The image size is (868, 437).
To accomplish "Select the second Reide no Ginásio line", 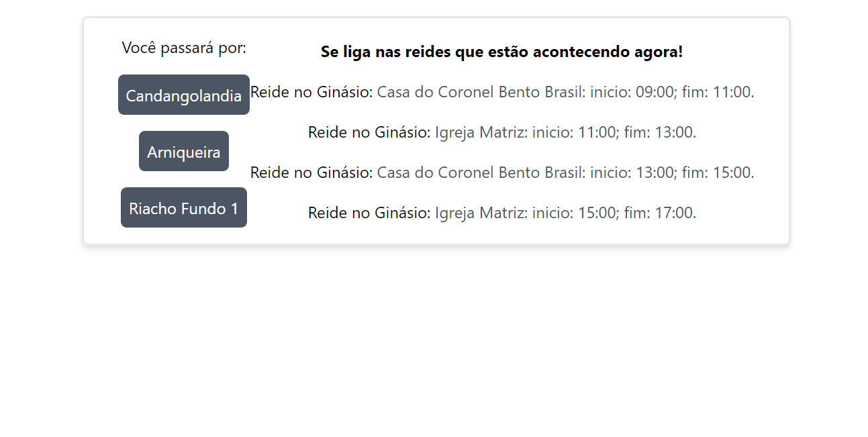I will click(368, 132).
